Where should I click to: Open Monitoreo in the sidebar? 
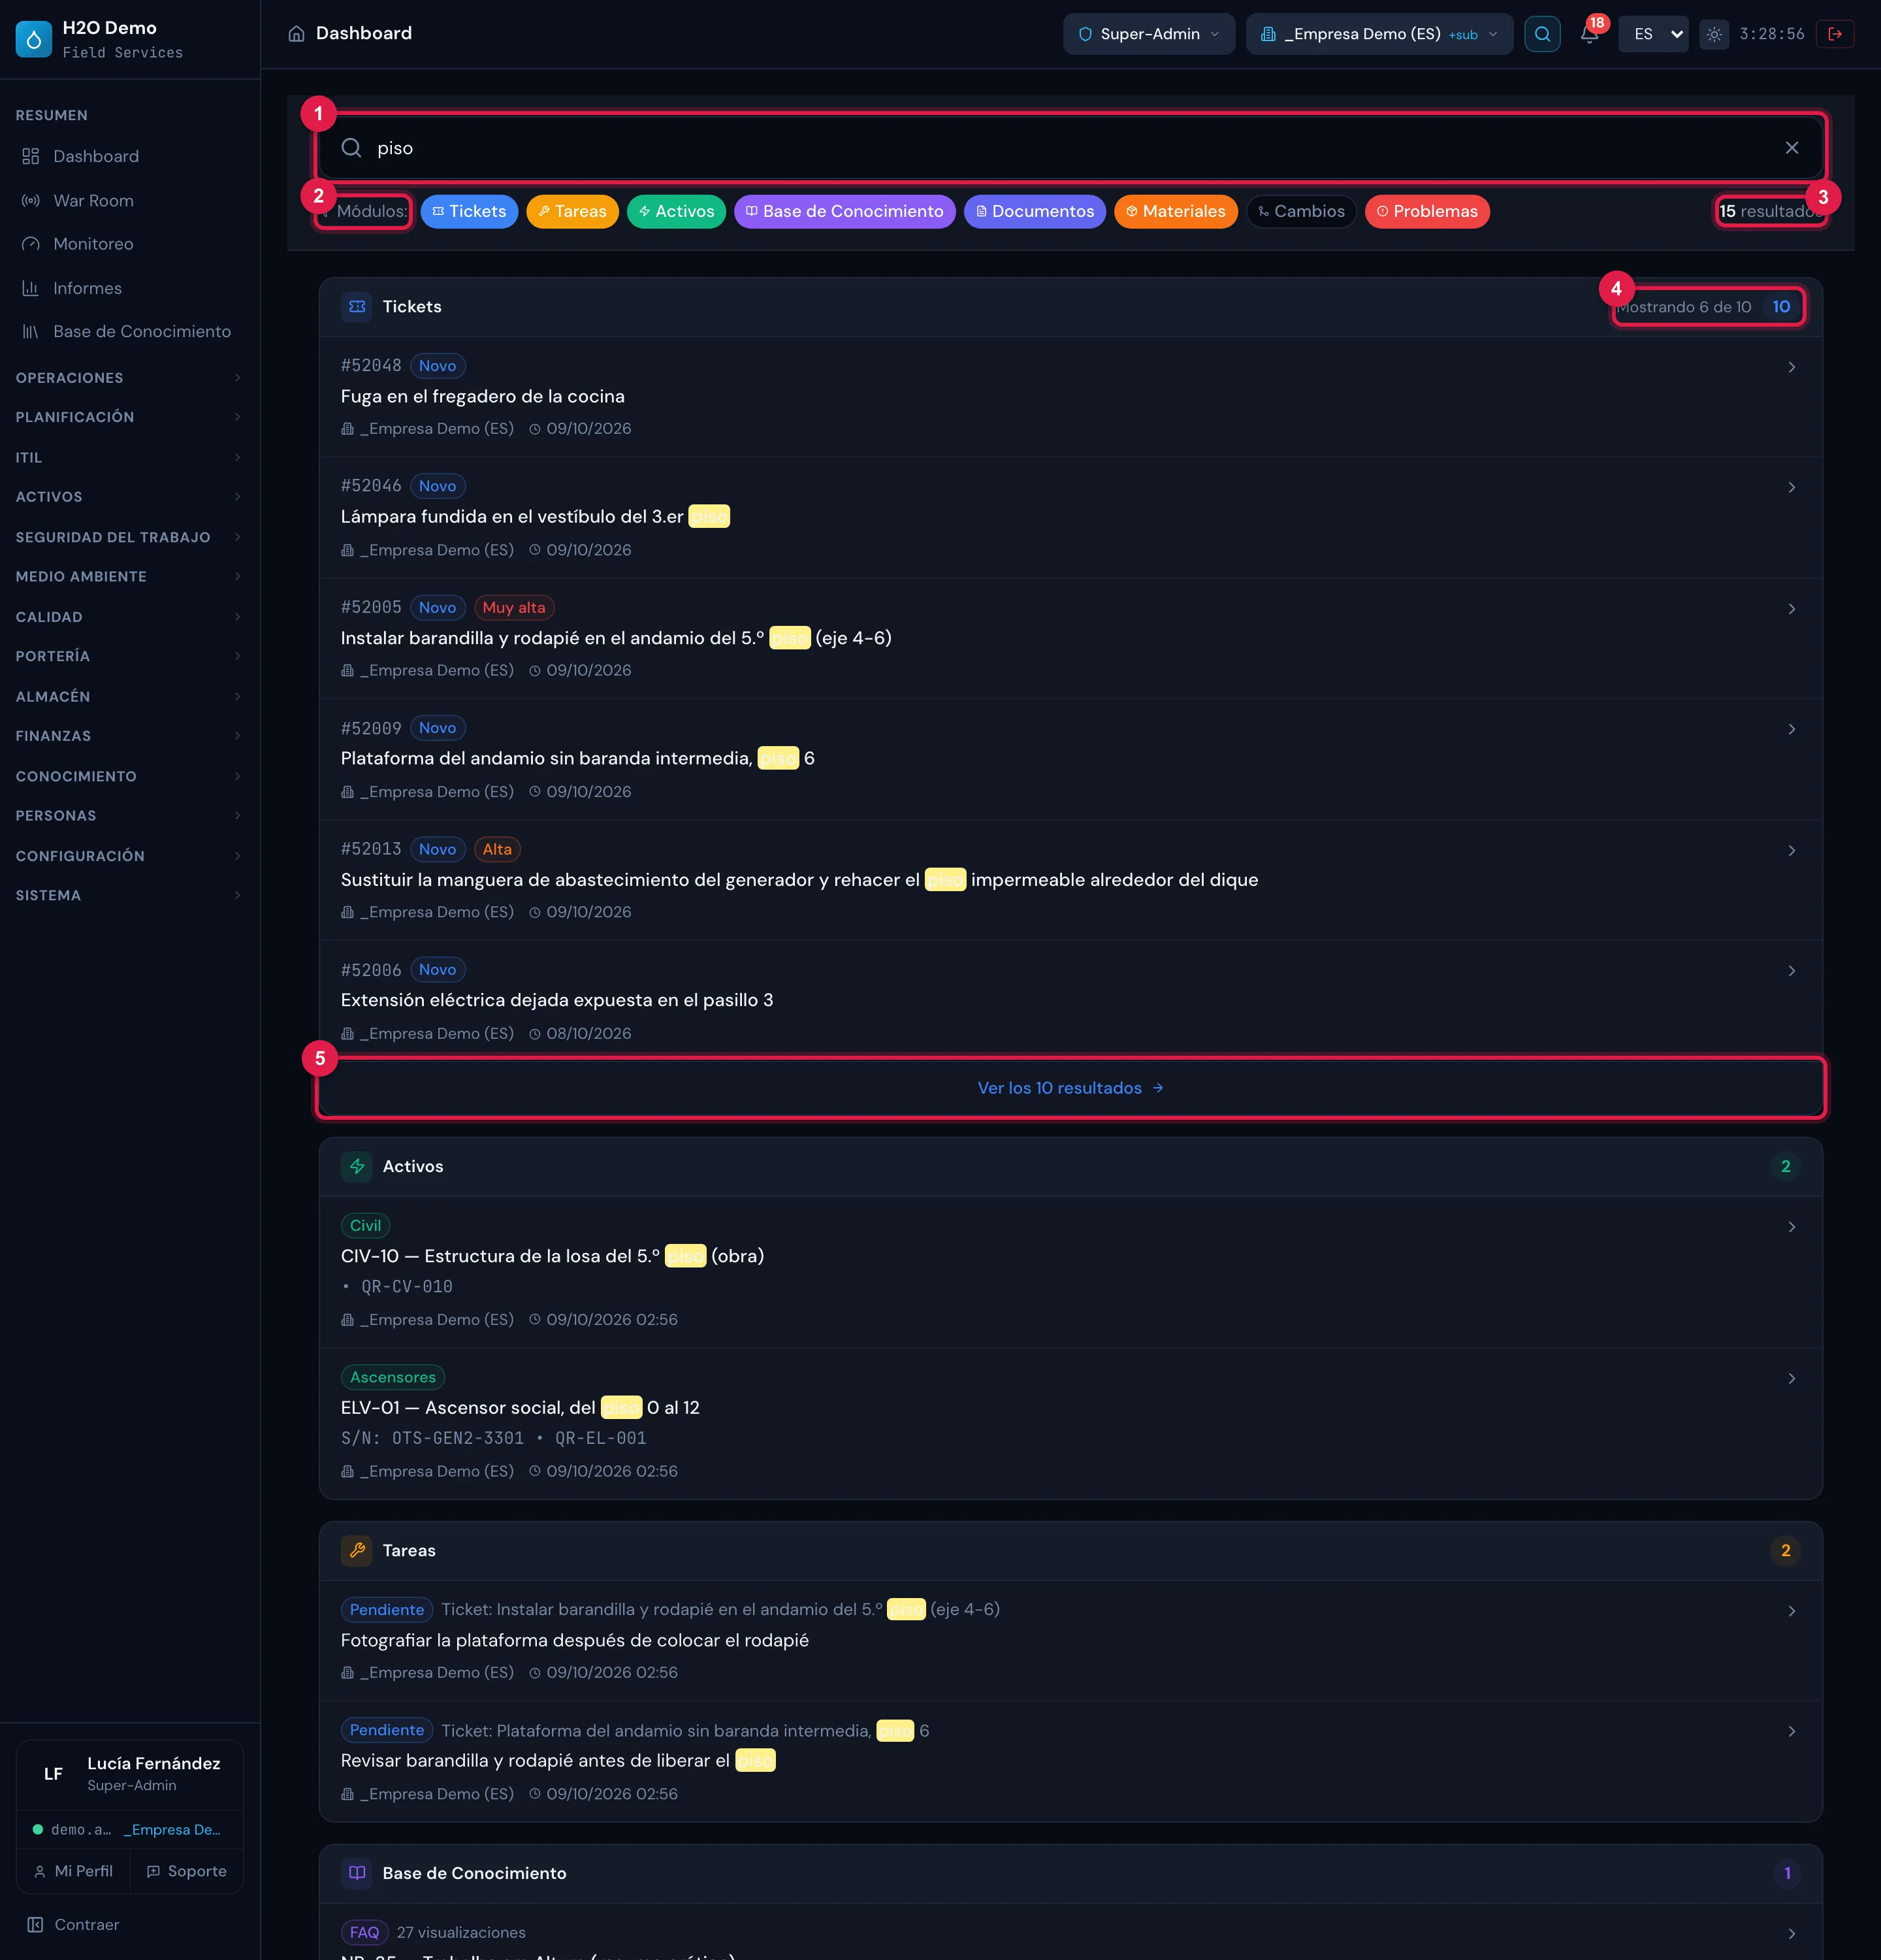tap(130, 244)
